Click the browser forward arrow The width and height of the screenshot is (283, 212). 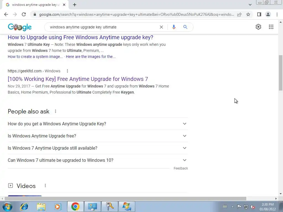(x=15, y=14)
